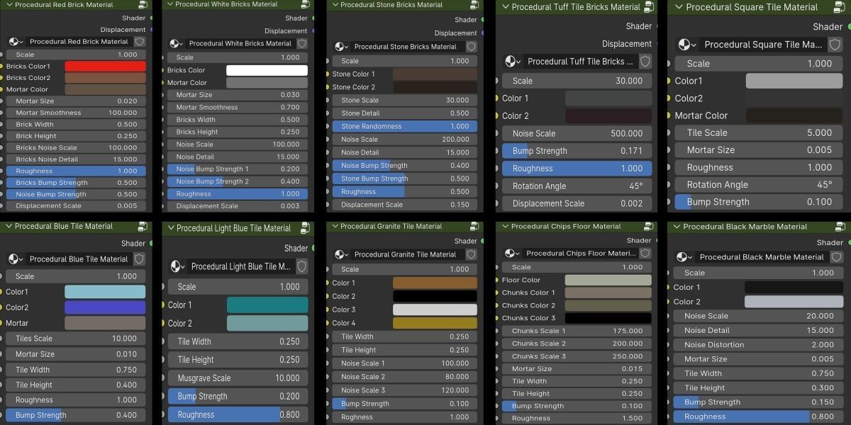Click Stone Randomness slider in Stone Bricks node

(405, 127)
